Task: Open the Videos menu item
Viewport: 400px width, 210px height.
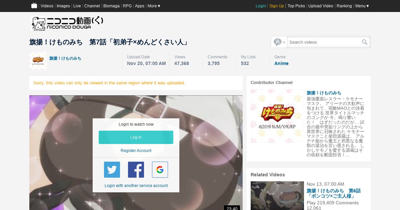Action: coord(47,6)
